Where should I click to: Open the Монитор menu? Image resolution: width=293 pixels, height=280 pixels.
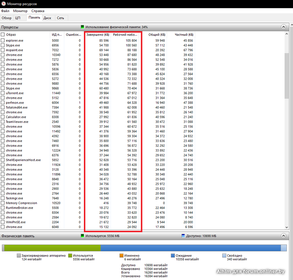pyautogui.click(x=20, y=11)
